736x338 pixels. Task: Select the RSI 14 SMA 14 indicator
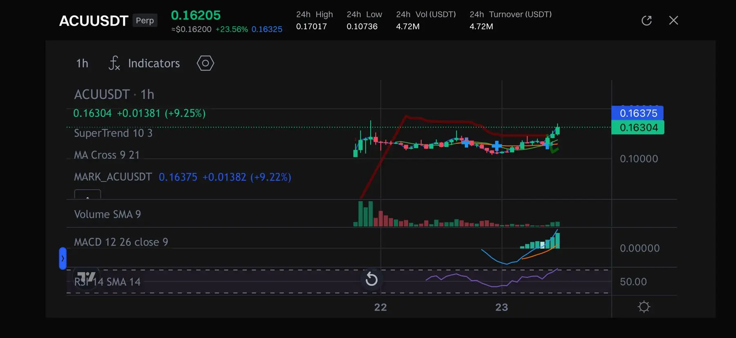(107, 282)
